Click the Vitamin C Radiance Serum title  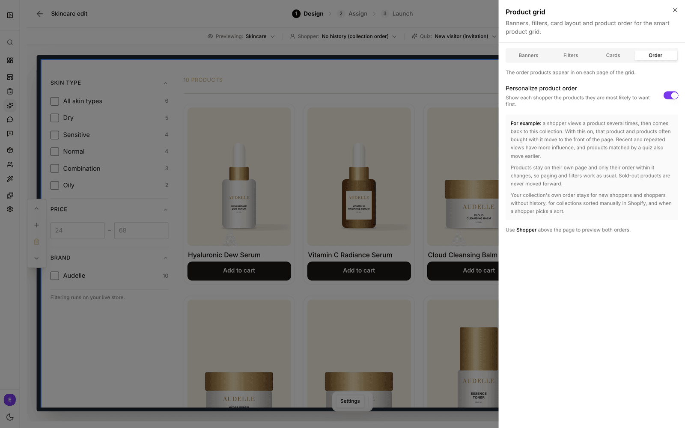pyautogui.click(x=350, y=255)
